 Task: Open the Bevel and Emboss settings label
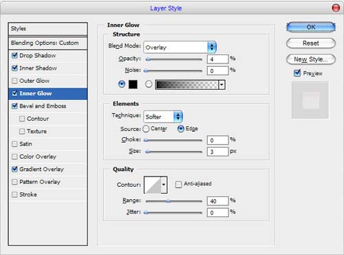(x=43, y=106)
